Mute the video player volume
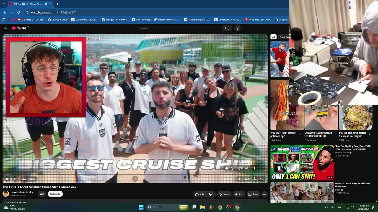 pos(15,179)
